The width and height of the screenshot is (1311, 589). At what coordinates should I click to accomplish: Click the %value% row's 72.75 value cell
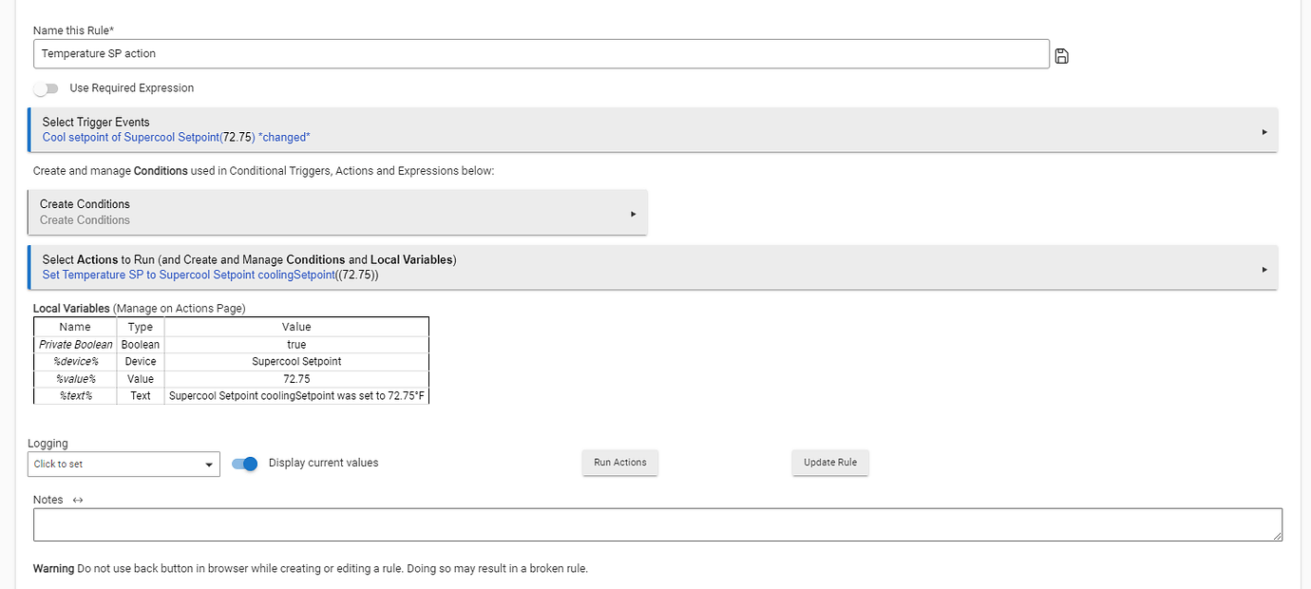pos(296,379)
